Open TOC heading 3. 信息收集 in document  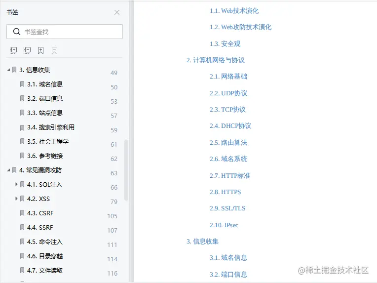coord(202,242)
